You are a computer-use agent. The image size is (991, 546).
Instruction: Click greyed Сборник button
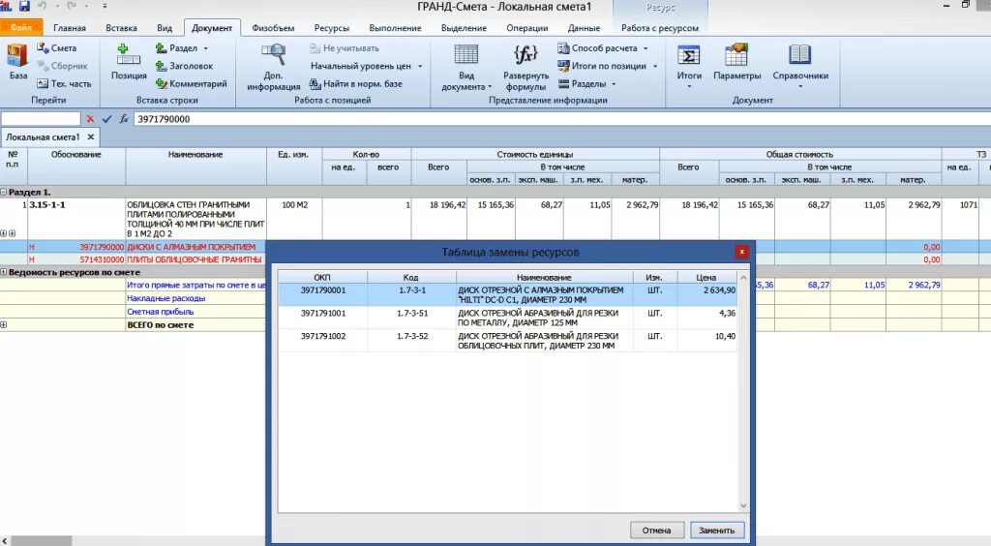pyautogui.click(x=62, y=66)
